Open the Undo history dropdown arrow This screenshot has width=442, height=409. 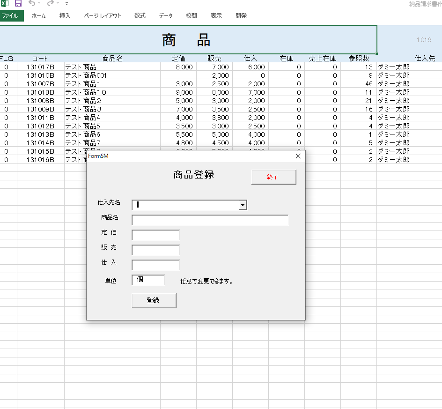tap(39, 3)
